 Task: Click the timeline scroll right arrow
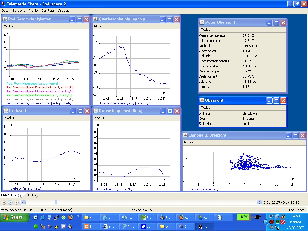click(260, 202)
